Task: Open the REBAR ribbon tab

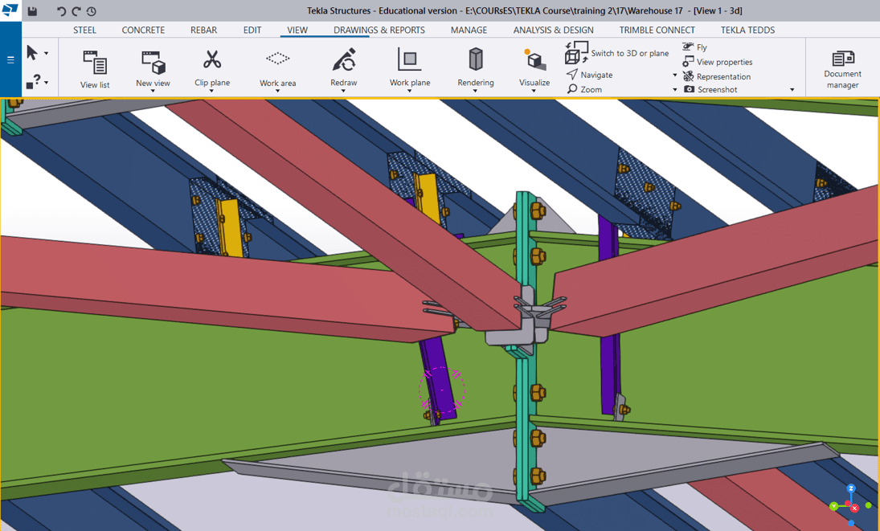Action: 203,31
